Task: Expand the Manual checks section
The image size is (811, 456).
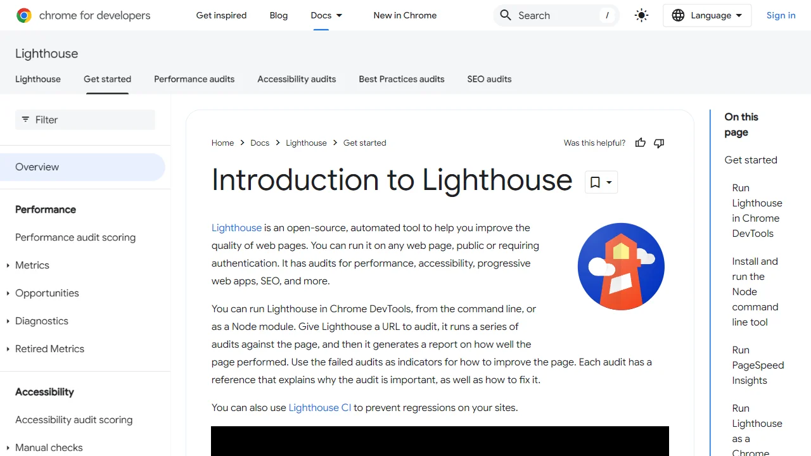Action: 8,448
